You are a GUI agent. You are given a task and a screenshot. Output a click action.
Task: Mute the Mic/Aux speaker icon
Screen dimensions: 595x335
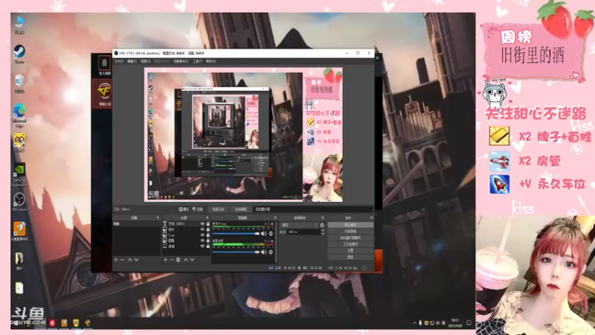click(x=264, y=234)
